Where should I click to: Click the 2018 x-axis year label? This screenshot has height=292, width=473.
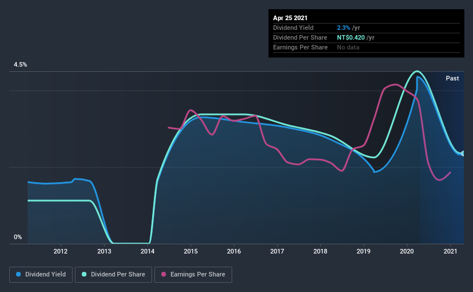coord(320,251)
